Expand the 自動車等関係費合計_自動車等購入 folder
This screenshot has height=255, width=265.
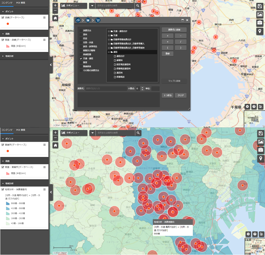[109, 44]
